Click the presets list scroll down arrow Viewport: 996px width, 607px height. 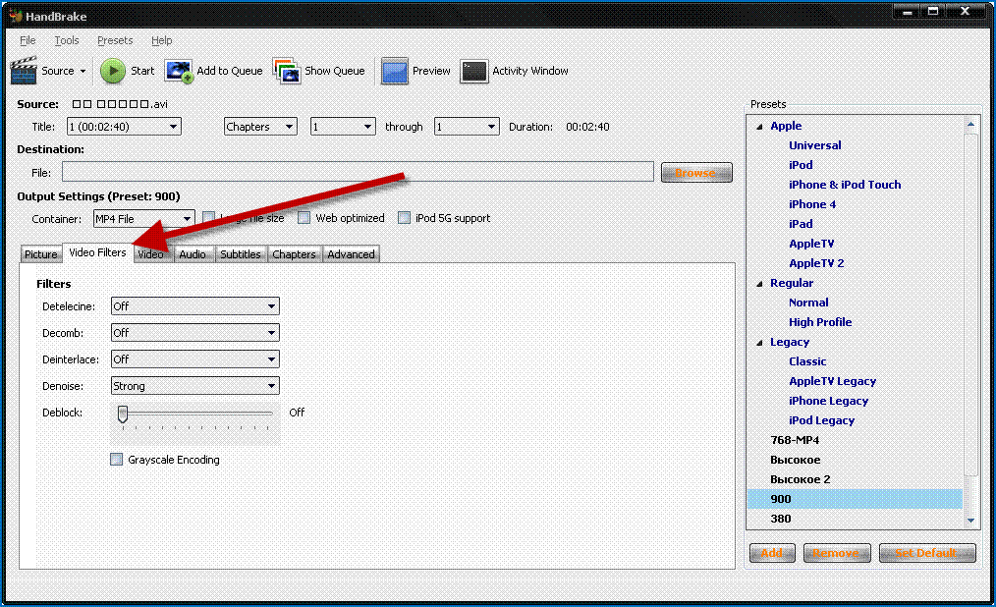point(970,521)
